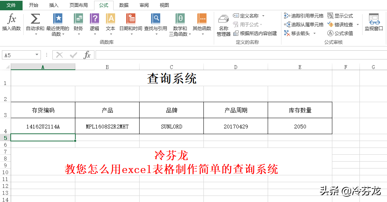Viewport: 387px width, 202px height.
Task: Click Define Name (定义名称) button
Action: coord(246,16)
